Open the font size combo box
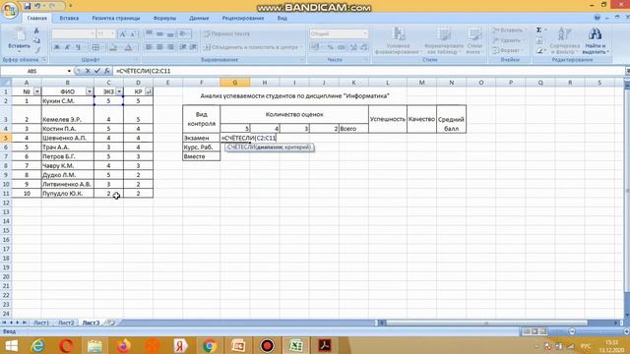The image size is (630, 354). (x=105, y=34)
